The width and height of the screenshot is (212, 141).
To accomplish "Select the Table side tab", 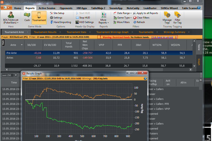I will (199, 47).
